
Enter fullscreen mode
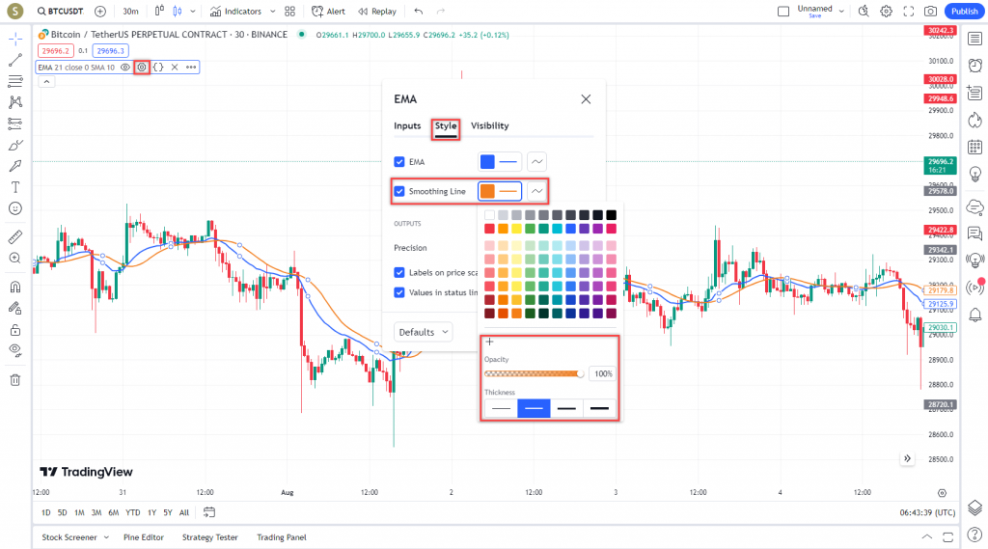tap(909, 12)
